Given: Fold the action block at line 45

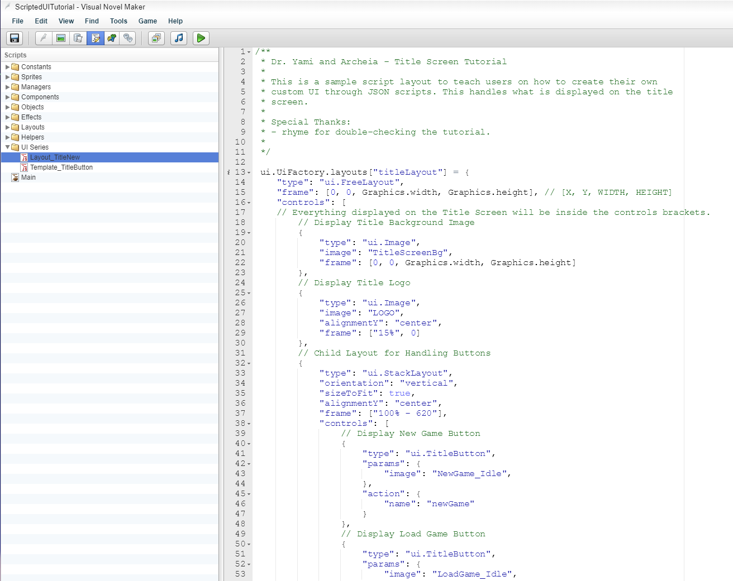Looking at the screenshot, I should pyautogui.click(x=249, y=494).
